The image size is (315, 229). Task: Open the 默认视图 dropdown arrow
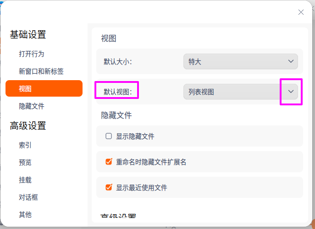point(291,92)
